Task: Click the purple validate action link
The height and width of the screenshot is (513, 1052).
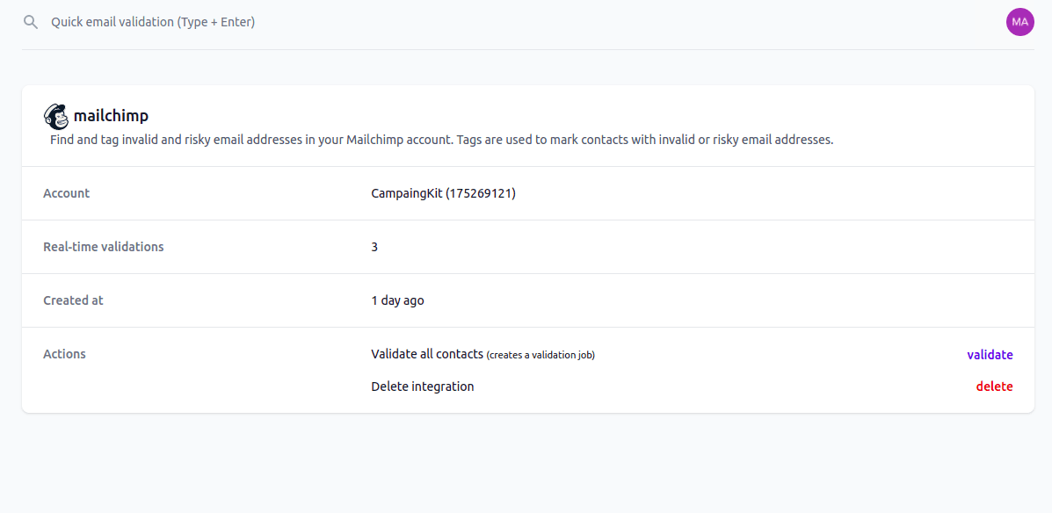Action: tap(990, 354)
